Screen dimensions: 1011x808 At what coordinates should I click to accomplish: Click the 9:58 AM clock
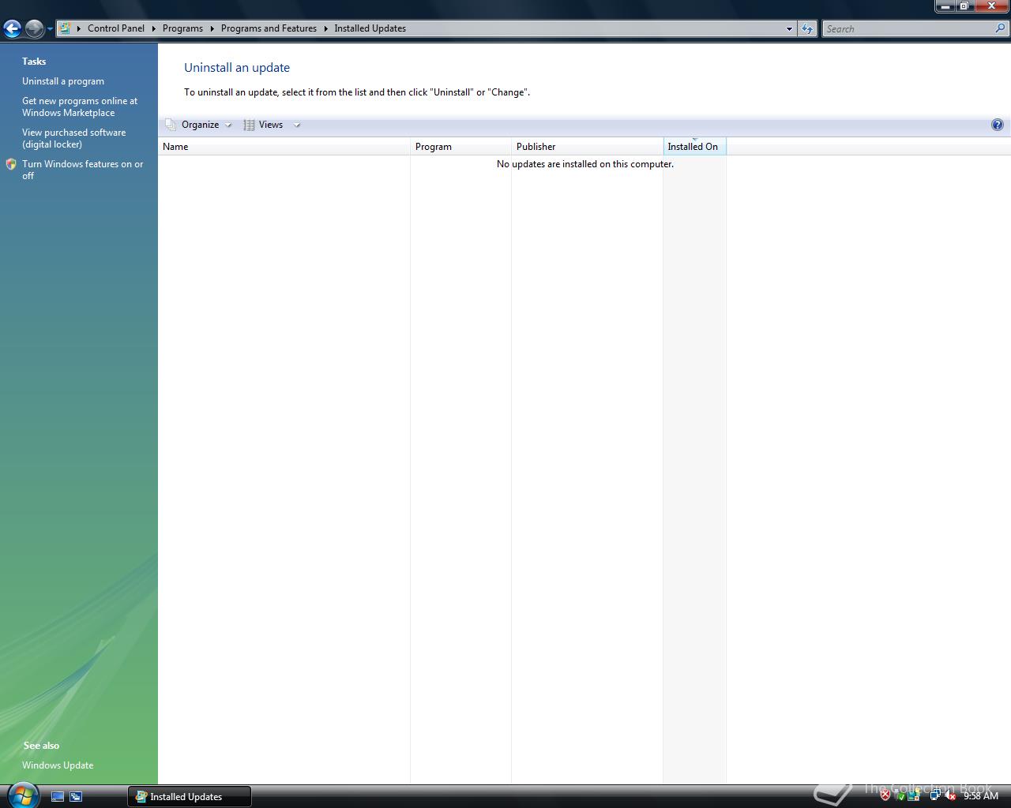point(981,796)
